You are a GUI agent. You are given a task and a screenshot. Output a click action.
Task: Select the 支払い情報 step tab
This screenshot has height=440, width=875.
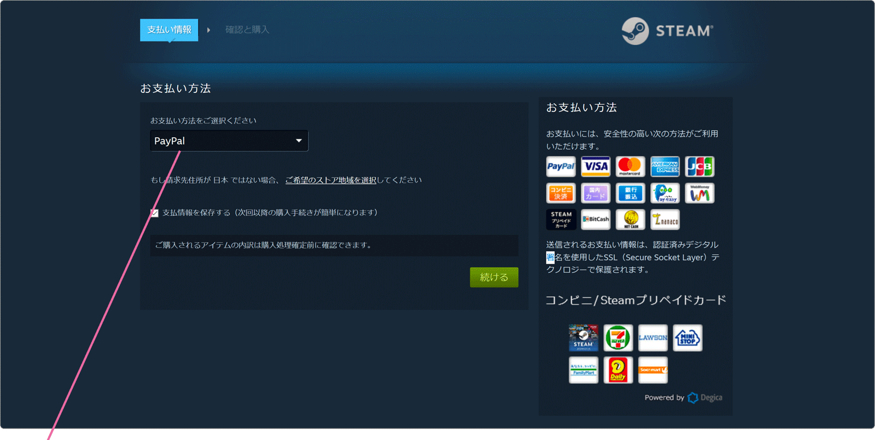click(169, 30)
